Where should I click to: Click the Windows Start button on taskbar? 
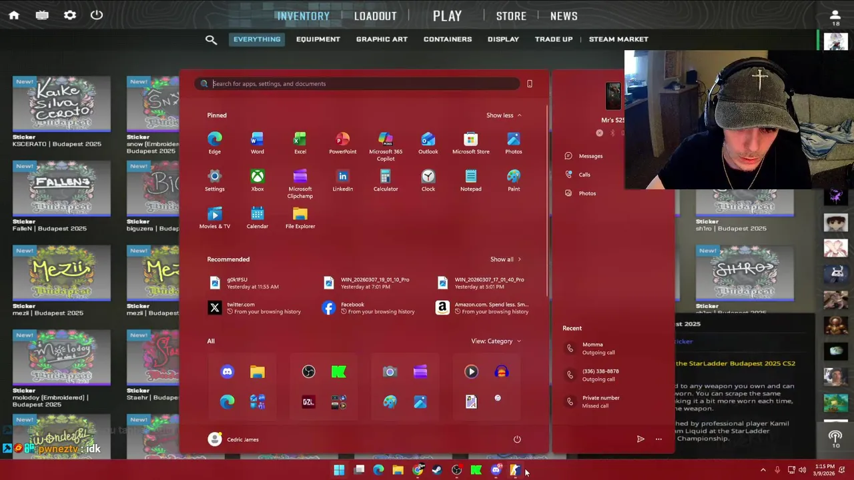(339, 470)
